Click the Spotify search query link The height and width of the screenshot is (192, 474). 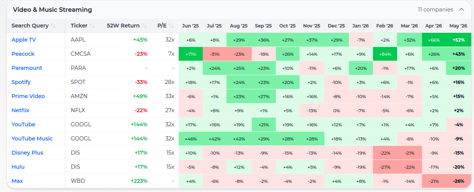tap(21, 82)
